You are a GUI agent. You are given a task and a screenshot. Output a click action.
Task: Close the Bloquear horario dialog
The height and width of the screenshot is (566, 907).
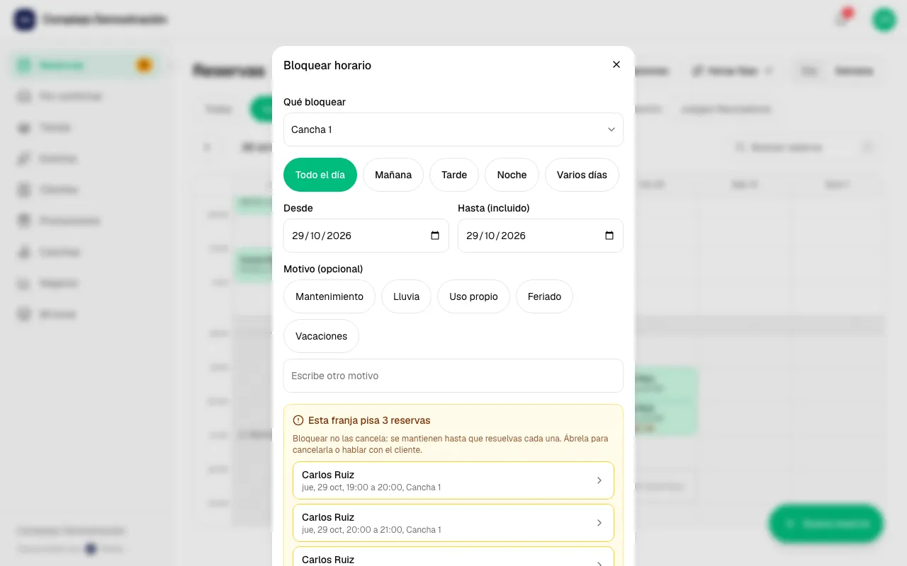click(616, 64)
